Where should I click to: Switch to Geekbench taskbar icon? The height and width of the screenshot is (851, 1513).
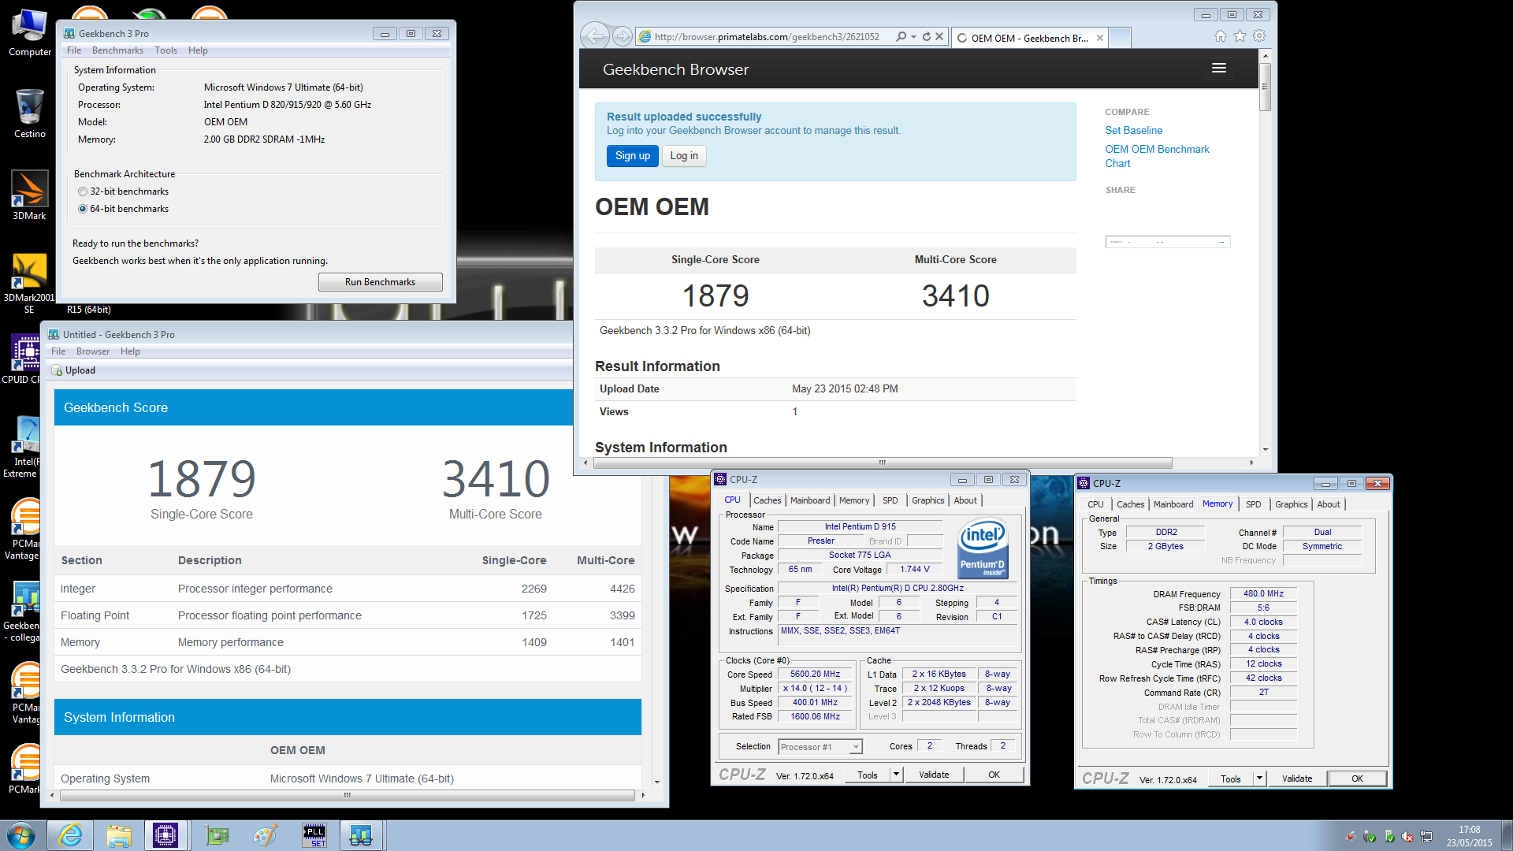361,835
